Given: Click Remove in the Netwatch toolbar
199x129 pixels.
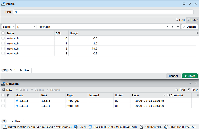Looking at the screenshot, I should click(53, 90).
